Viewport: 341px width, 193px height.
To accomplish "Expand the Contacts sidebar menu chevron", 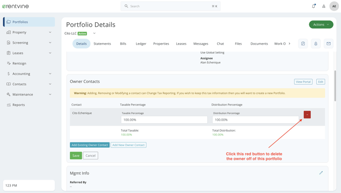I will pyautogui.click(x=50, y=84).
